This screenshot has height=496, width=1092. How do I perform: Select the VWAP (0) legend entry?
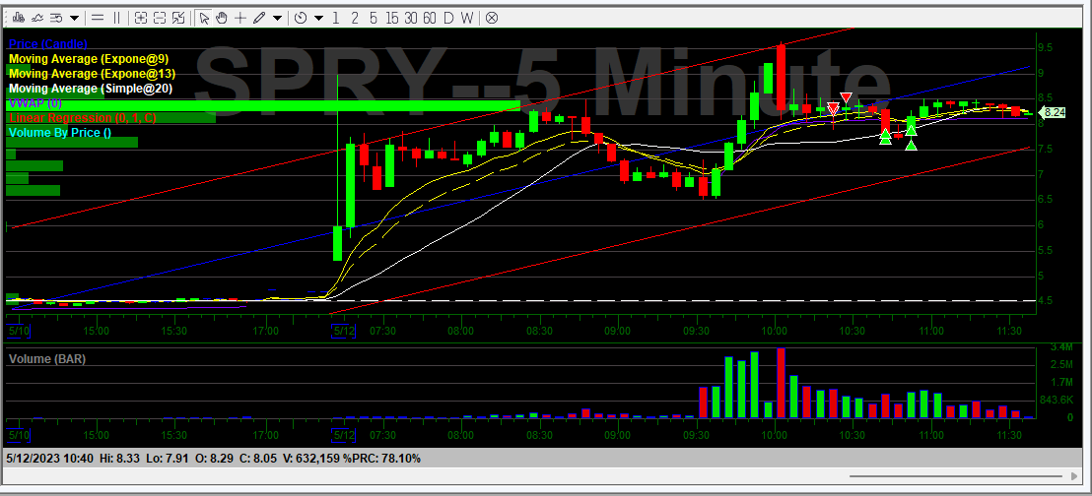(x=35, y=103)
